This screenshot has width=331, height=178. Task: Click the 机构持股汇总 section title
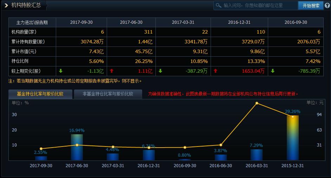point(26,5)
